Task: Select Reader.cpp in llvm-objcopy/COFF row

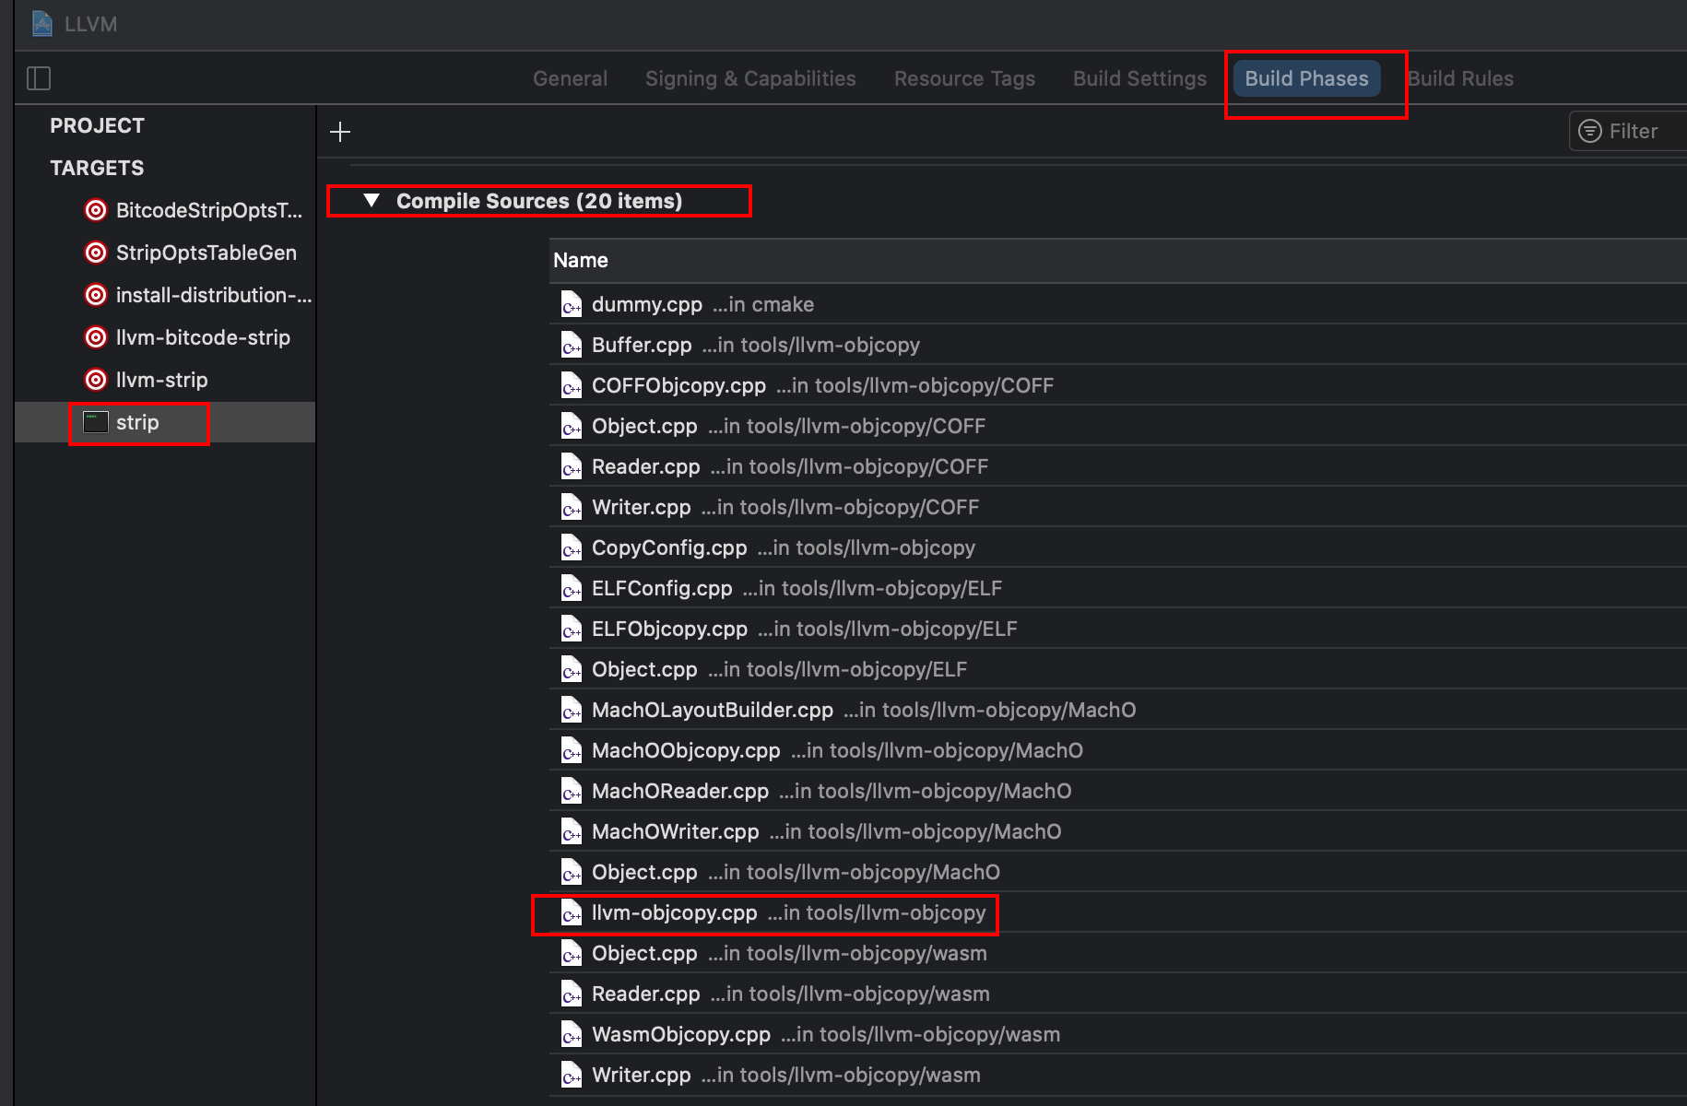Action: [x=1117, y=466]
